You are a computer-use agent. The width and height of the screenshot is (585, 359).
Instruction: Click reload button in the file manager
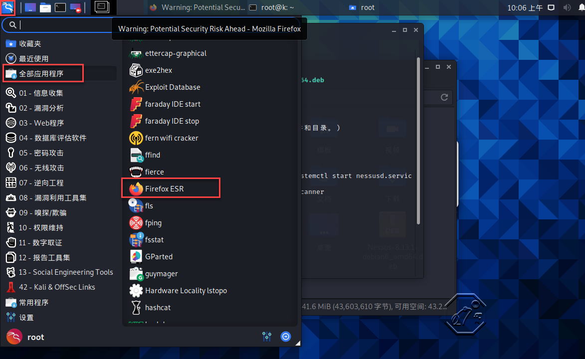(444, 97)
